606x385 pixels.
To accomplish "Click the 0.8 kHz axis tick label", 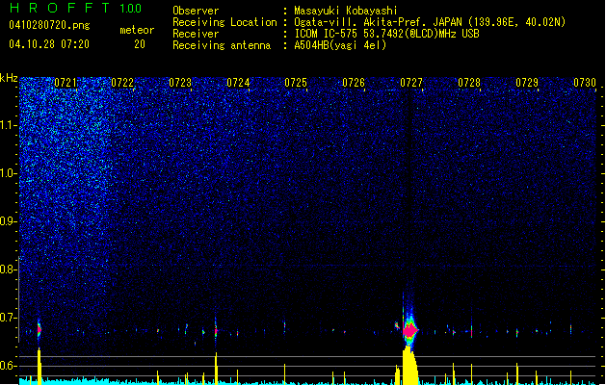I will pyautogui.click(x=8, y=269).
